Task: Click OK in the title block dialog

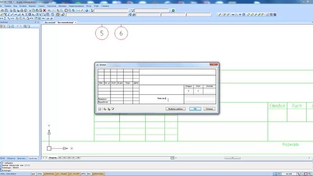Action: point(195,109)
